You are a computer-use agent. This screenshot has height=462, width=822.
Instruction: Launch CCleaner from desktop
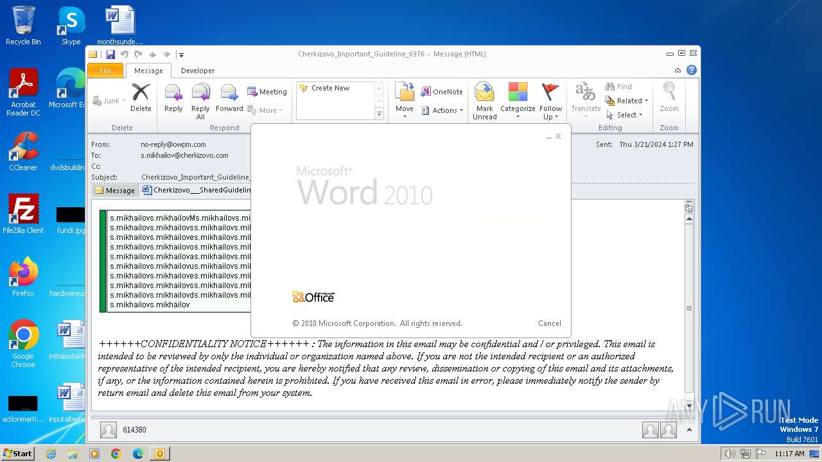point(23,152)
